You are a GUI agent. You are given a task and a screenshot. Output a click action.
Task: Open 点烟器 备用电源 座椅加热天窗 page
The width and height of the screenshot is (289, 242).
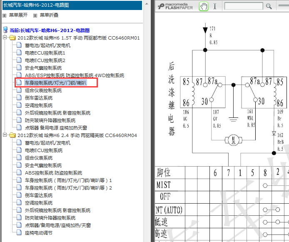click(56, 128)
